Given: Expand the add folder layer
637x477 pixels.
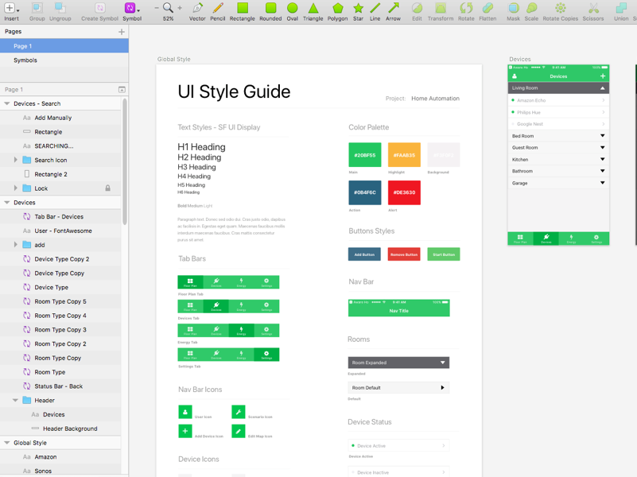Looking at the screenshot, I should point(15,245).
